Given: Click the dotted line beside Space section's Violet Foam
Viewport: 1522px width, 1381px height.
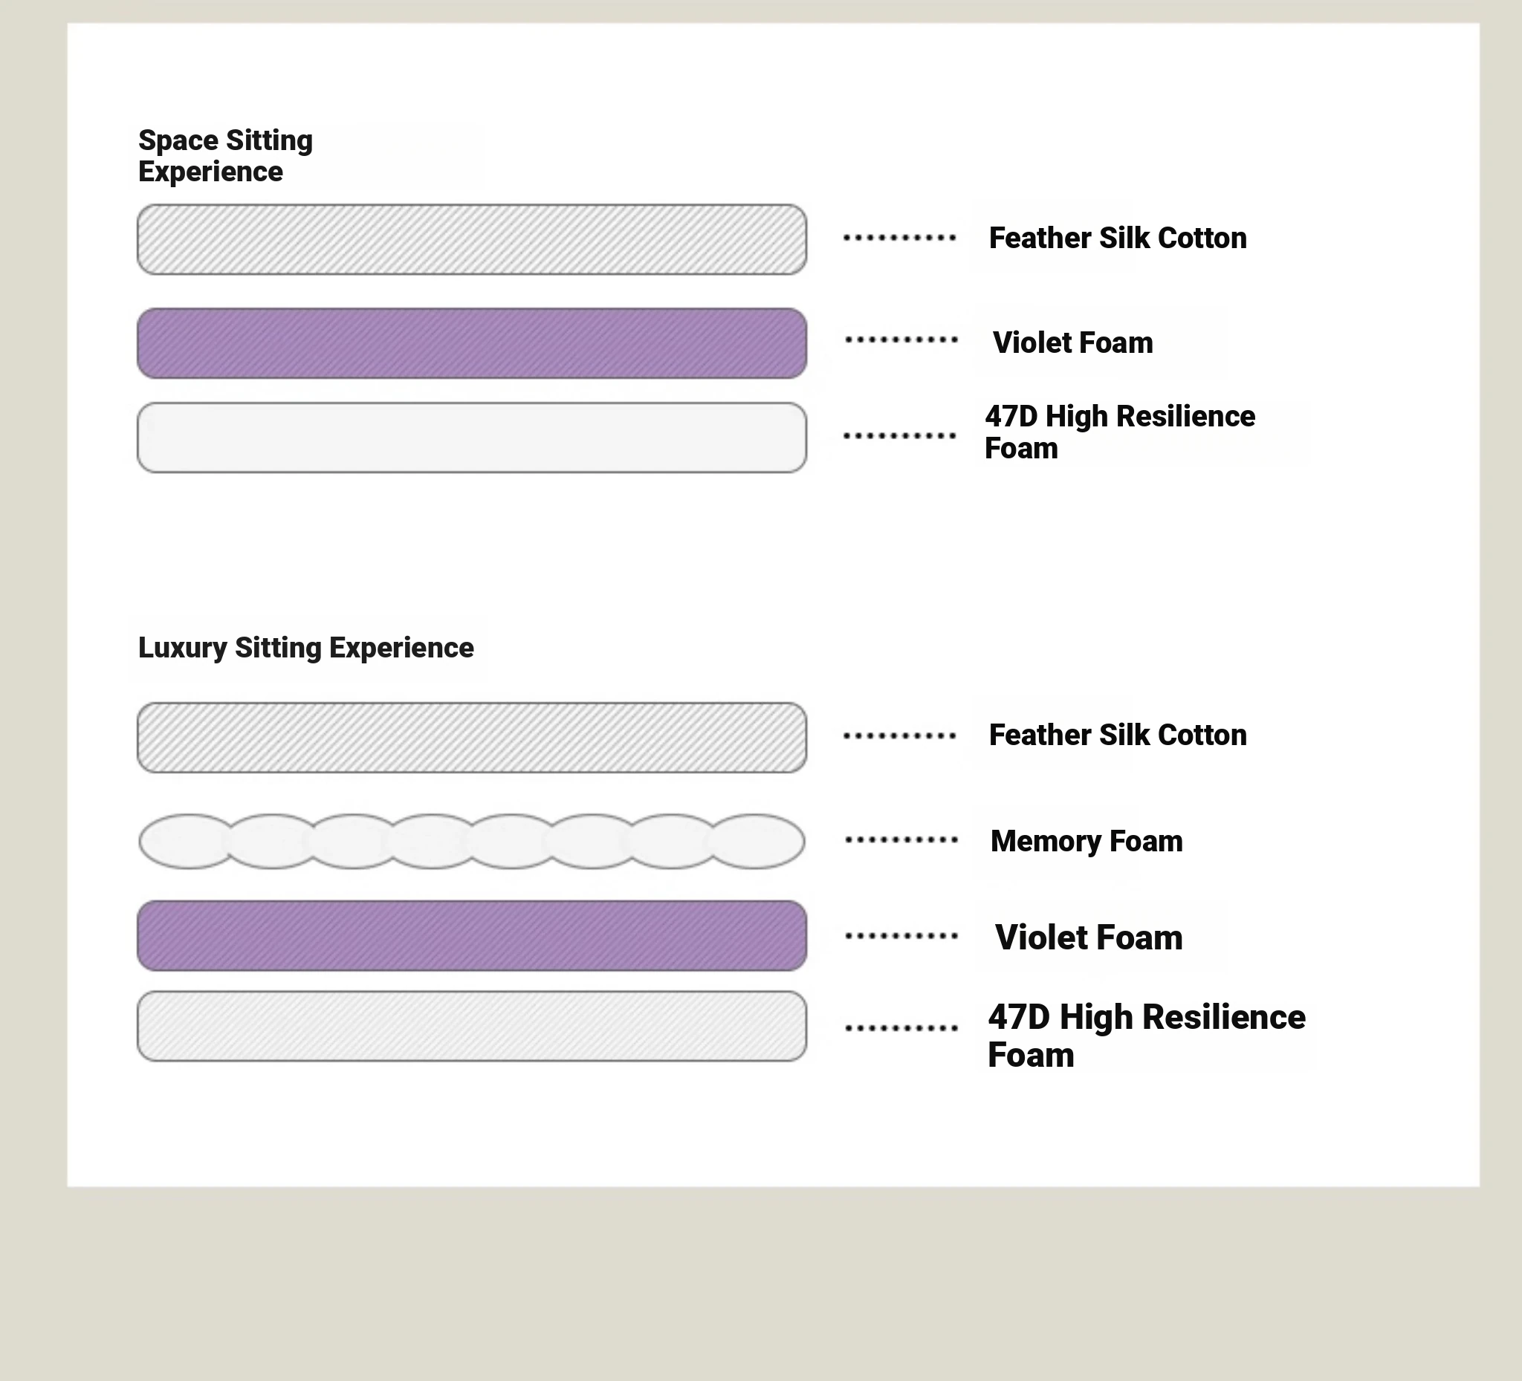Looking at the screenshot, I should tap(901, 340).
